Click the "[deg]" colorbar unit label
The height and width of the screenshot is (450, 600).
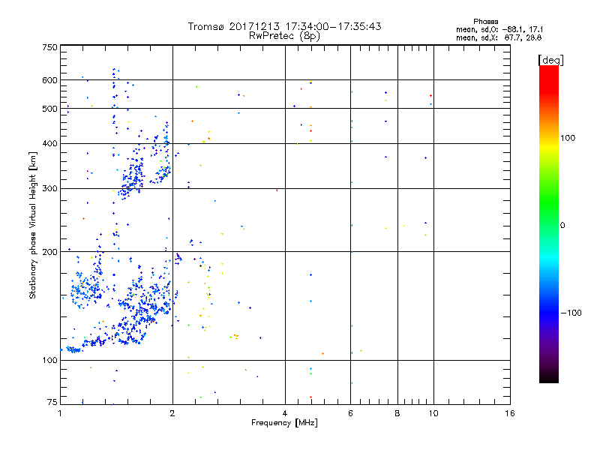tap(550, 60)
